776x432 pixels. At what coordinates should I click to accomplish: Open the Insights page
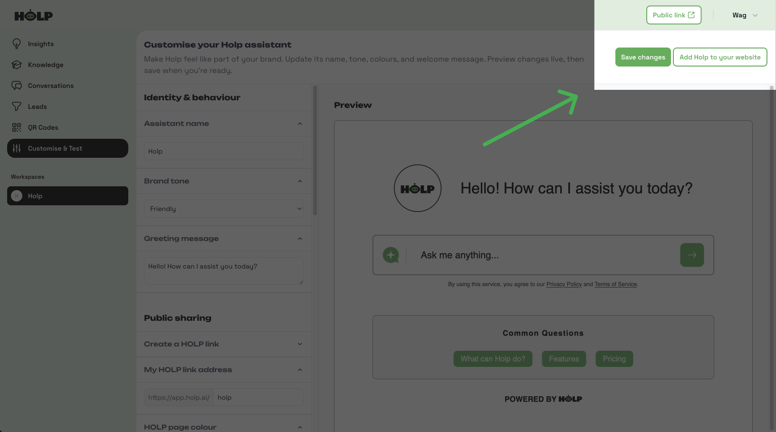[67, 44]
